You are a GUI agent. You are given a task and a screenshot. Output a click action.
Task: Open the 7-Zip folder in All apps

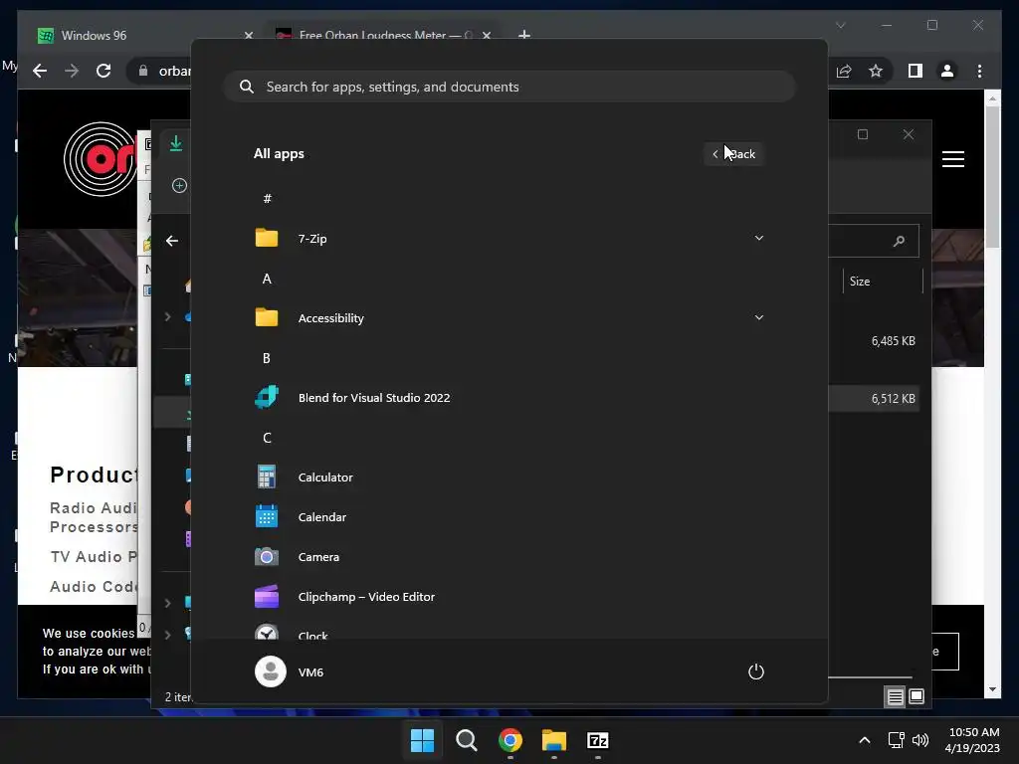509,239
